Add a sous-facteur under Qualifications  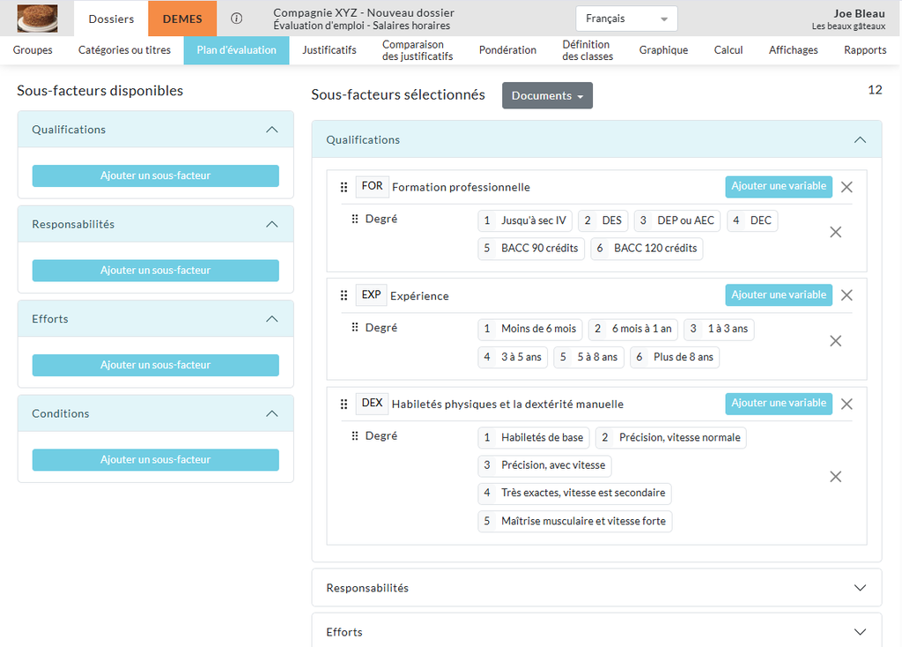(155, 175)
